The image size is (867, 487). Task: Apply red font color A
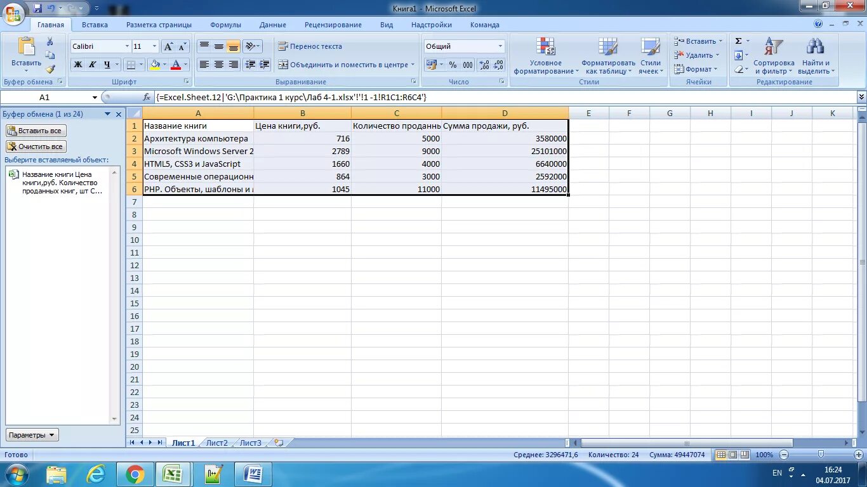tap(176, 65)
